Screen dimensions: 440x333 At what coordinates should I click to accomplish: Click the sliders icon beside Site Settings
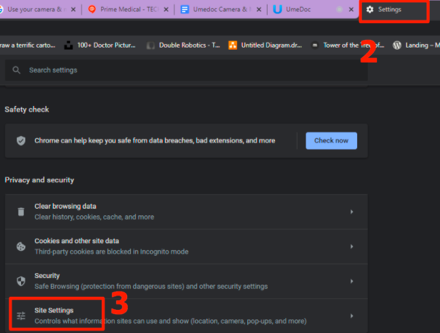21,315
